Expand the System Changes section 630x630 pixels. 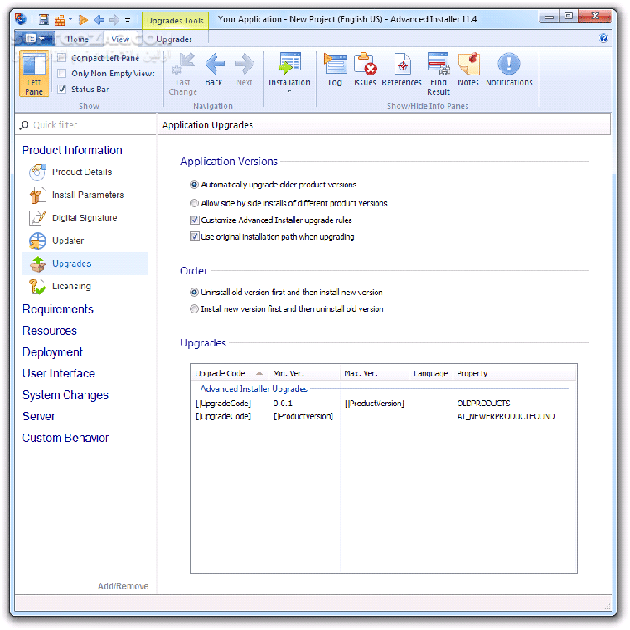(65, 395)
